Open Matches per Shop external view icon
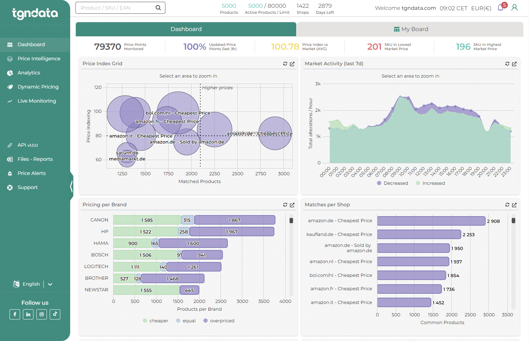Image resolution: width=529 pixels, height=341 pixels. pyautogui.click(x=514, y=205)
